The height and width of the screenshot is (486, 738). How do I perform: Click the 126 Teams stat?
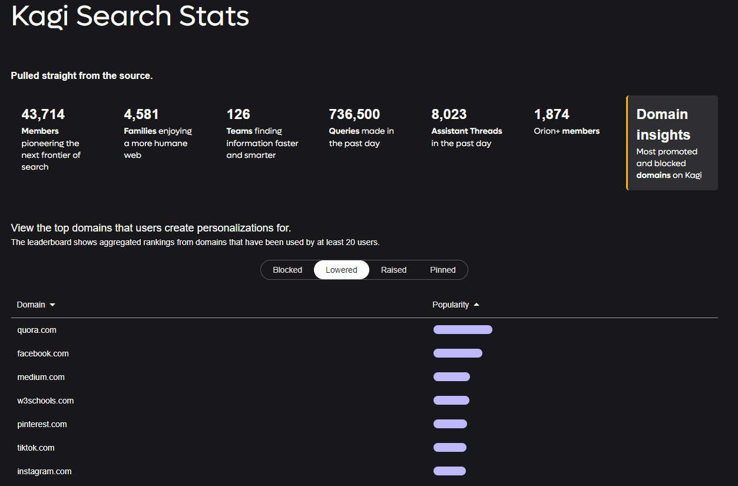point(262,134)
